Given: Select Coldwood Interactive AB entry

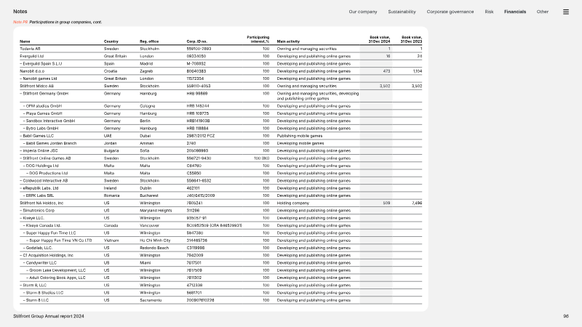Looking at the screenshot, I should coord(44,181).
